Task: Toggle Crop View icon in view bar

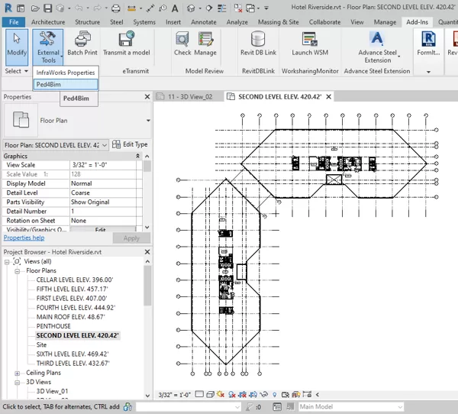Action: click(x=243, y=395)
